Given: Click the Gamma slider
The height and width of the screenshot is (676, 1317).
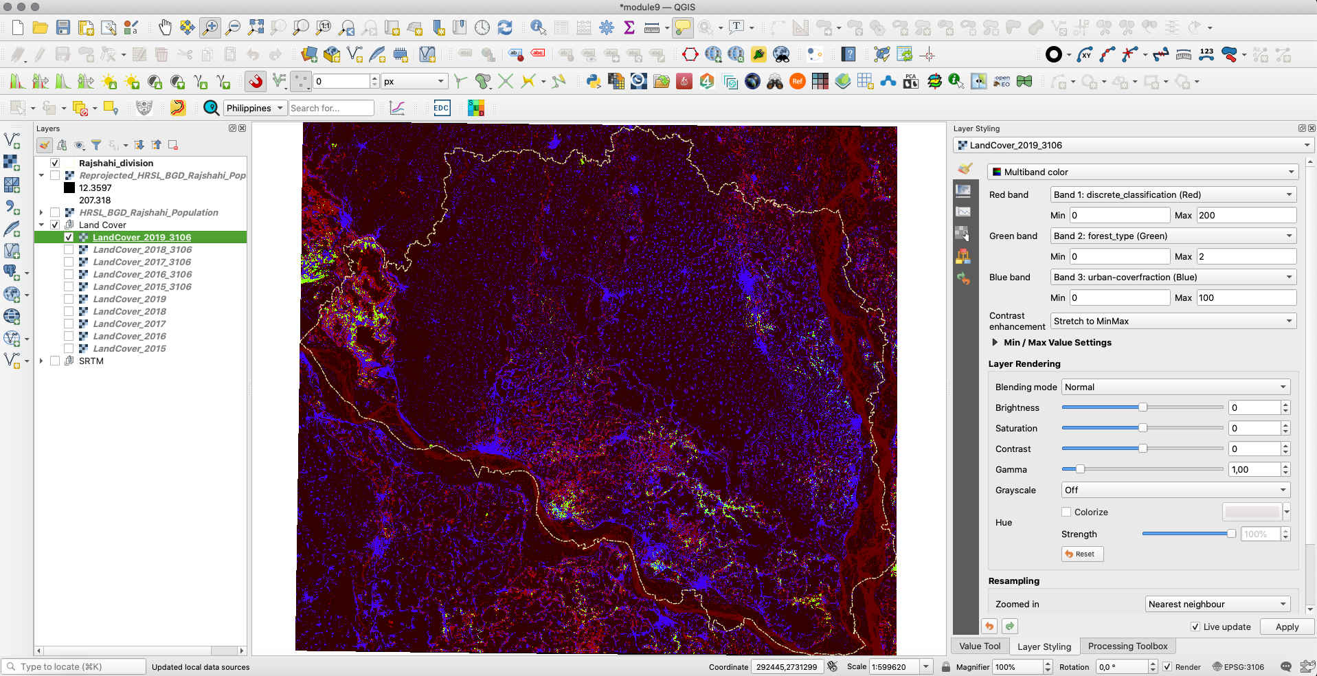Looking at the screenshot, I should (1142, 469).
